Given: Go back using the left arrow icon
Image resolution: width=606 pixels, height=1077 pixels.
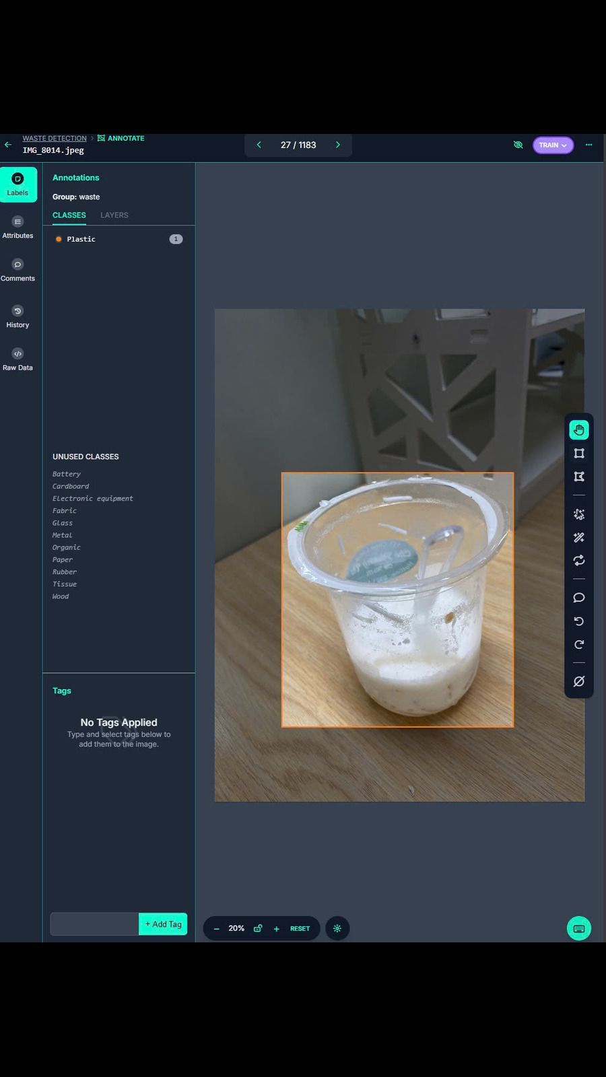Looking at the screenshot, I should (x=8, y=144).
